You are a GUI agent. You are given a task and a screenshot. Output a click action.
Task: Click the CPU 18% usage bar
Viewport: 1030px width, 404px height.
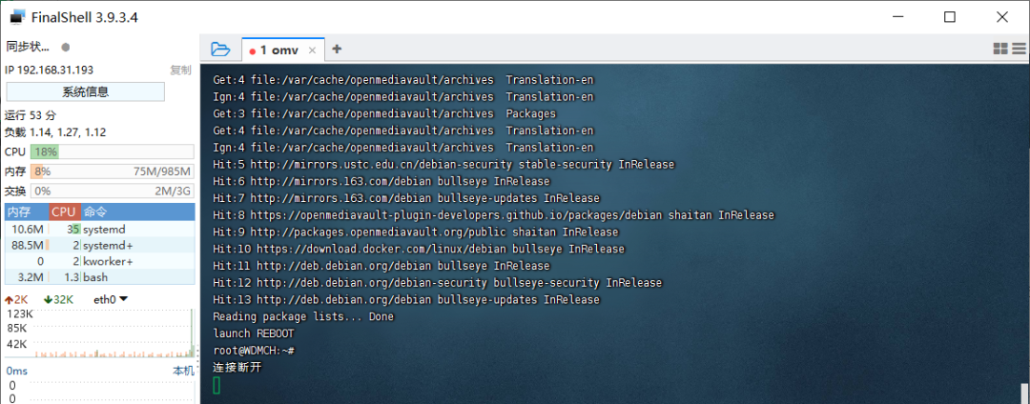click(x=113, y=152)
